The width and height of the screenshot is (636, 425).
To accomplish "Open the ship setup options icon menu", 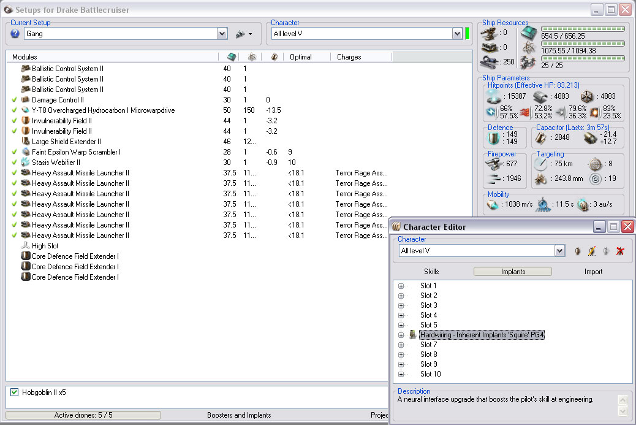I will 244,34.
